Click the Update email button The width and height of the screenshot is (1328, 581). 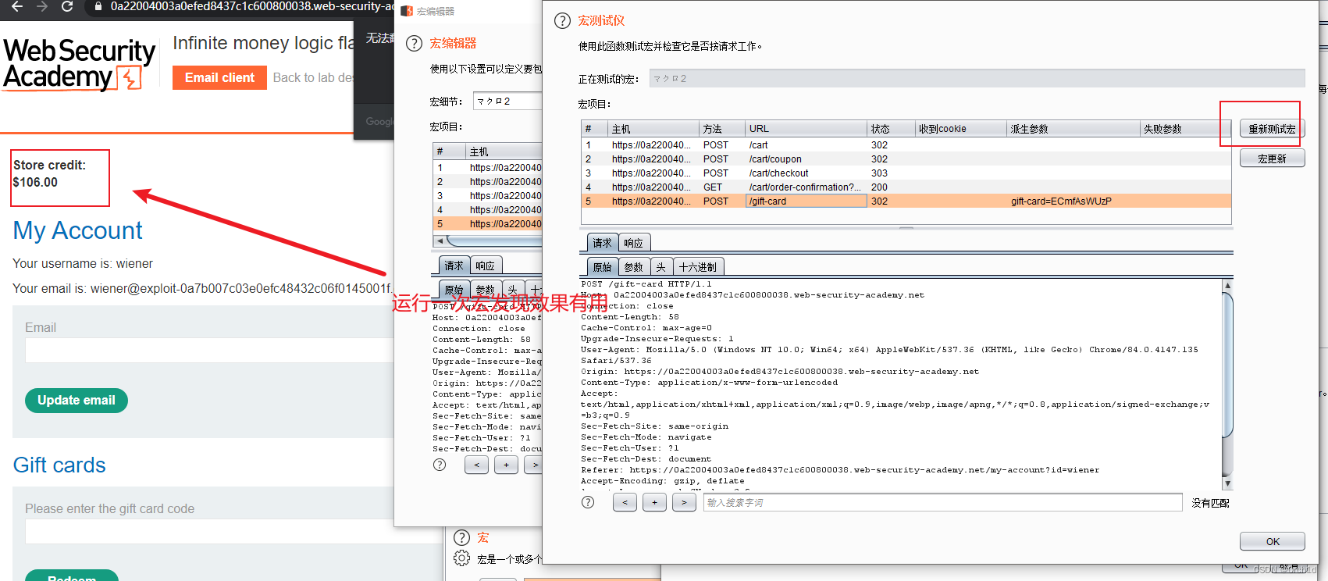(77, 400)
